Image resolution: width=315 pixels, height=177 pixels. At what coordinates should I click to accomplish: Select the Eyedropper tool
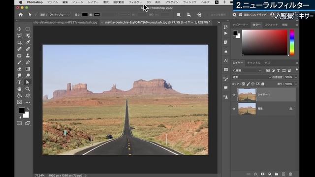pyautogui.click(x=28, y=42)
